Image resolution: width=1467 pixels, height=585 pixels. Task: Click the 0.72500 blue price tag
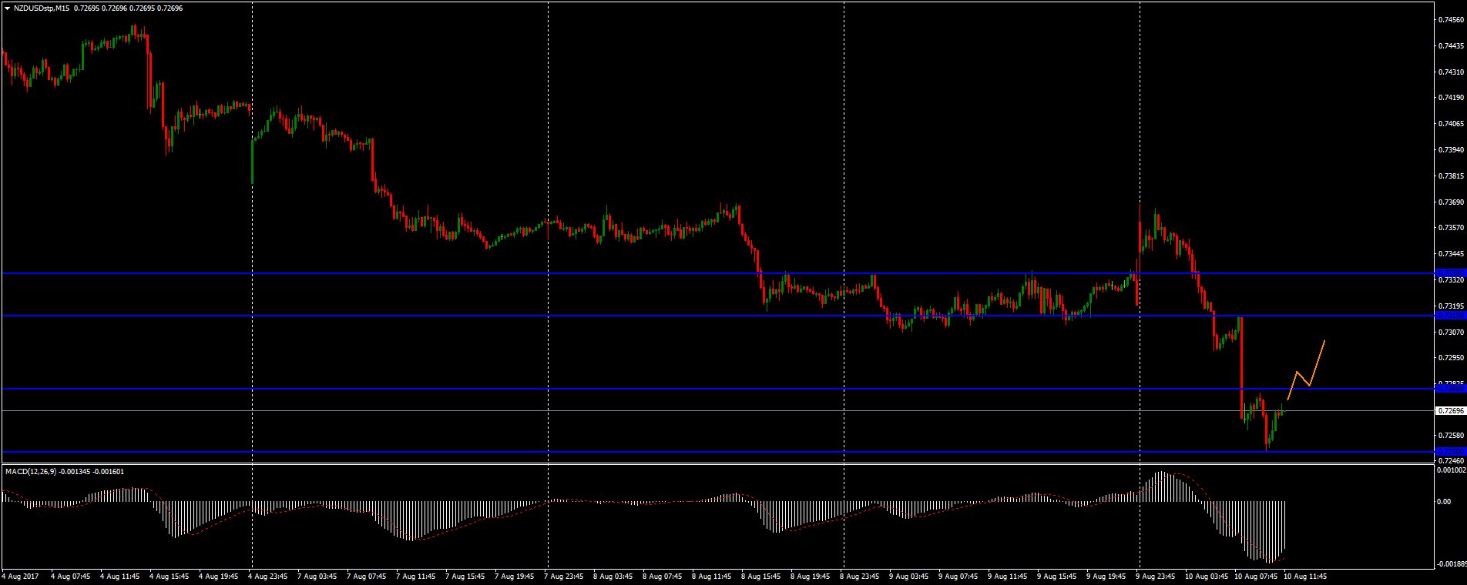[x=1449, y=452]
